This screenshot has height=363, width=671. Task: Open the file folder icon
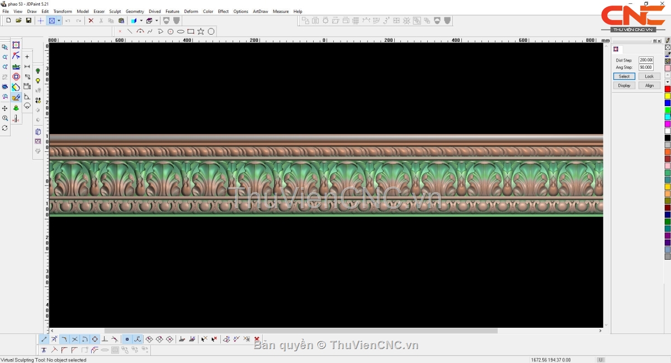pos(18,21)
